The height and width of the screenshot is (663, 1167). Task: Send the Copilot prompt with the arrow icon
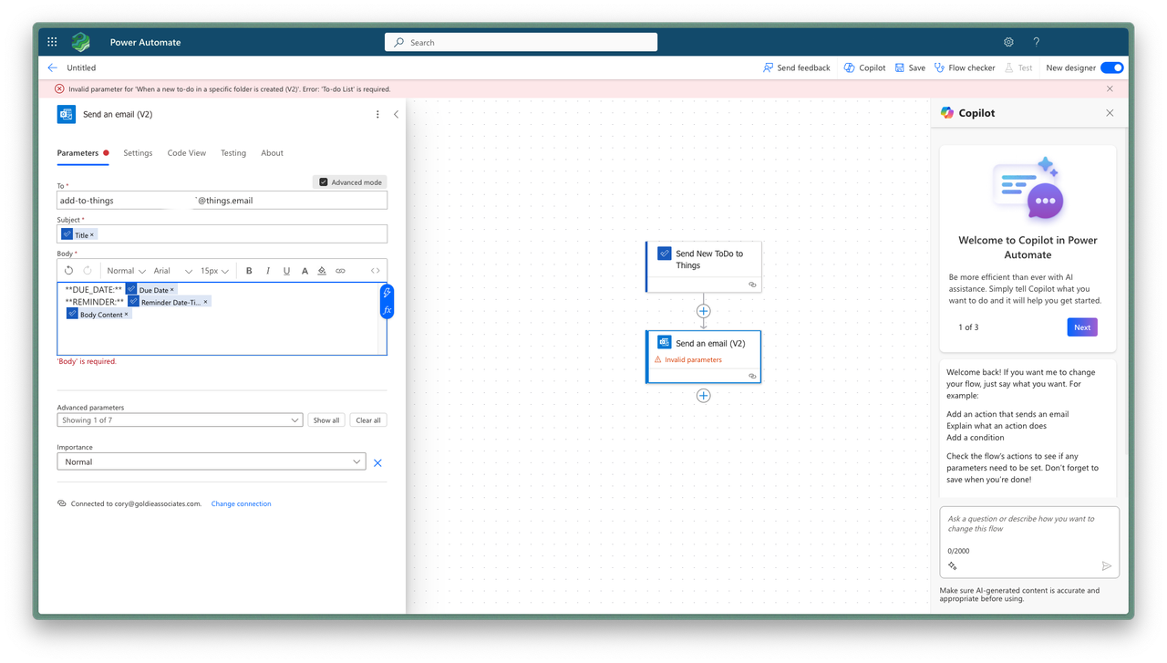coord(1107,566)
